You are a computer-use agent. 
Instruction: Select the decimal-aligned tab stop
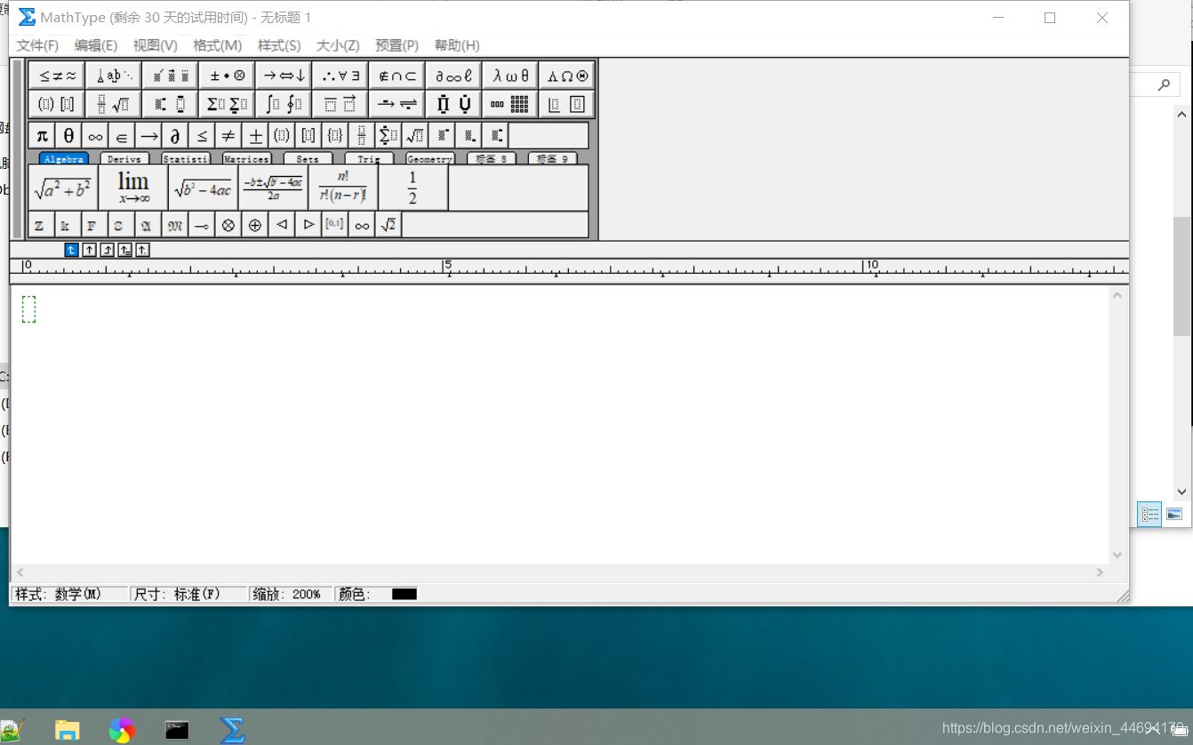click(x=143, y=250)
